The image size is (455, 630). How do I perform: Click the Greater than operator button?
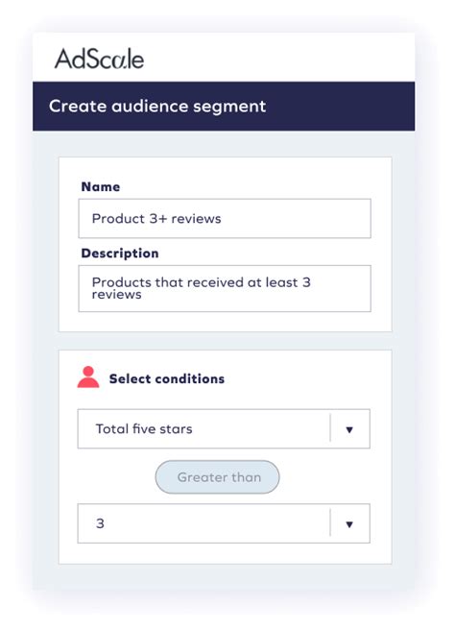pos(217,477)
